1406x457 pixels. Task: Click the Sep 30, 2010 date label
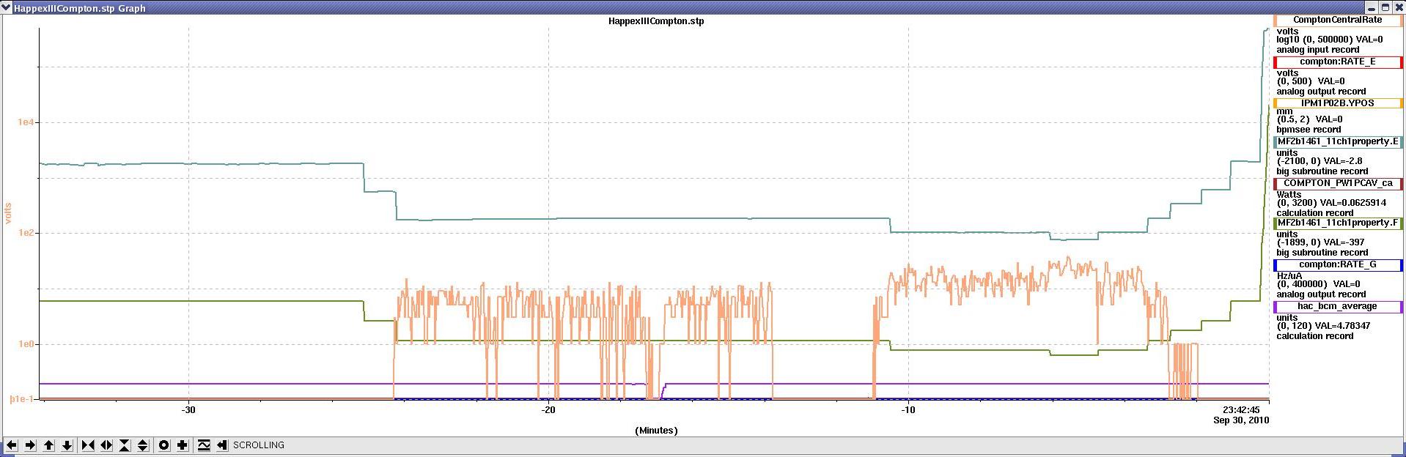(x=1241, y=420)
